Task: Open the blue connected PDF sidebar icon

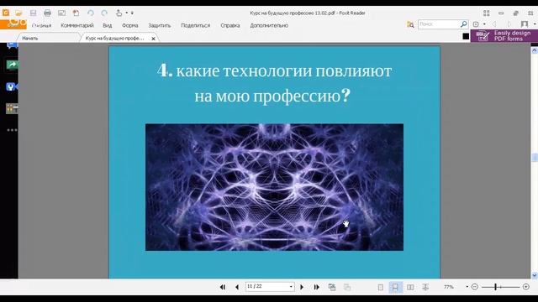Action: [x=12, y=86]
